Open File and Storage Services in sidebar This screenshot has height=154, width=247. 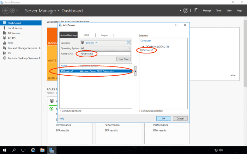point(22,48)
